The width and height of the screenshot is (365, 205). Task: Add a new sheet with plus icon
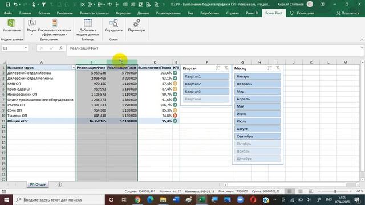[59, 184]
